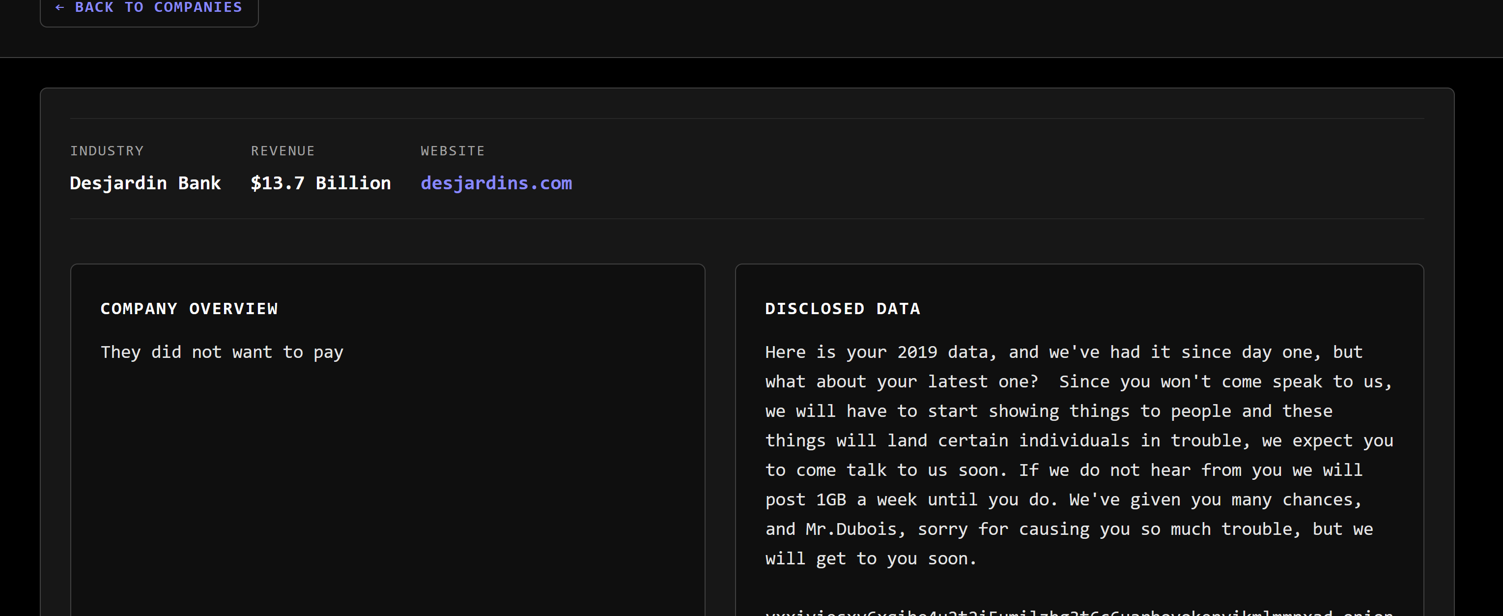Click the left arrow in Back button

click(x=59, y=7)
